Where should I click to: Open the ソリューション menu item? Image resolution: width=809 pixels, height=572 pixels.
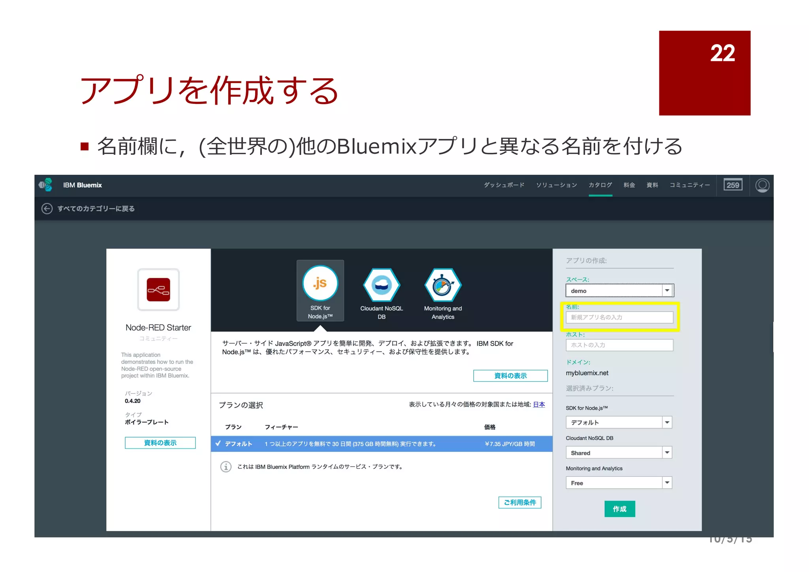[557, 185]
